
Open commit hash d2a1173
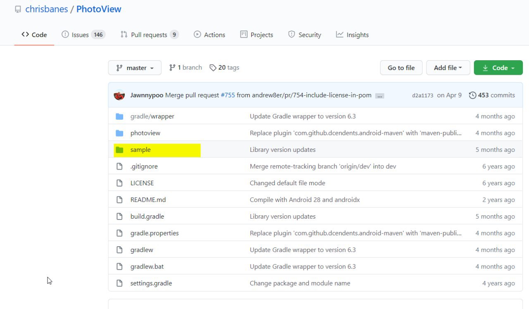tap(422, 96)
